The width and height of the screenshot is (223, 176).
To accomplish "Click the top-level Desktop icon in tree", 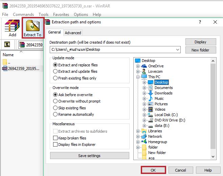I will click(138, 61).
